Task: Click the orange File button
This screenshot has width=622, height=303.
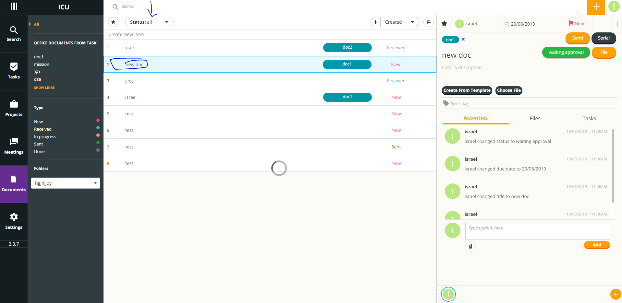Action: (x=604, y=52)
